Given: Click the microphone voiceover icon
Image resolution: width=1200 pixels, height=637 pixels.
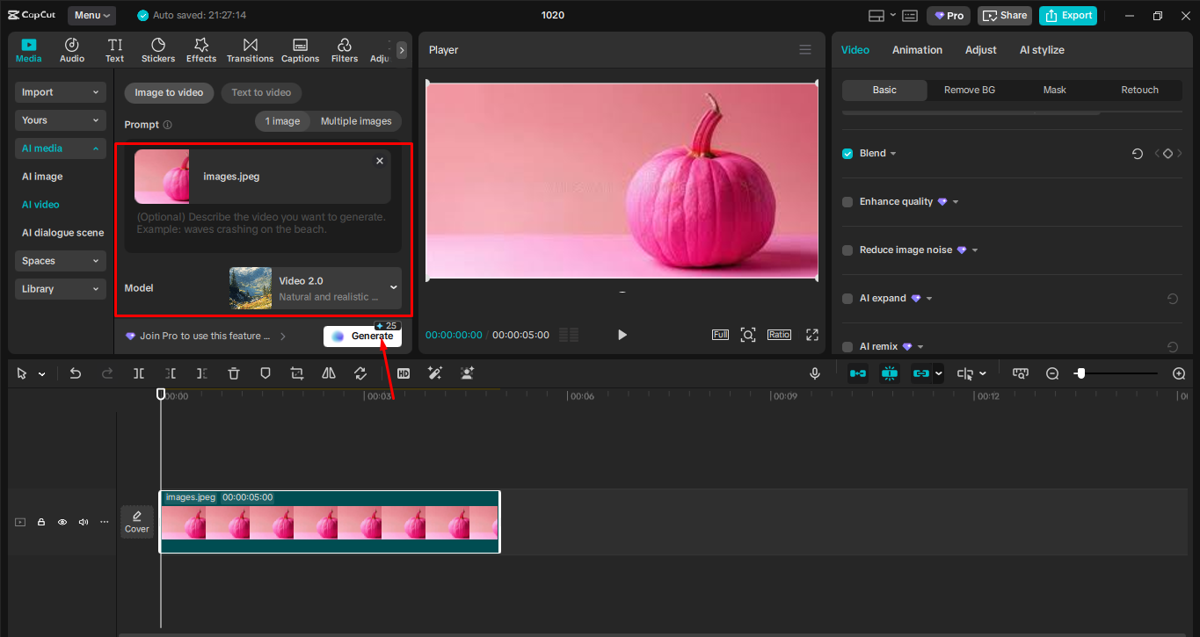Looking at the screenshot, I should [x=815, y=373].
